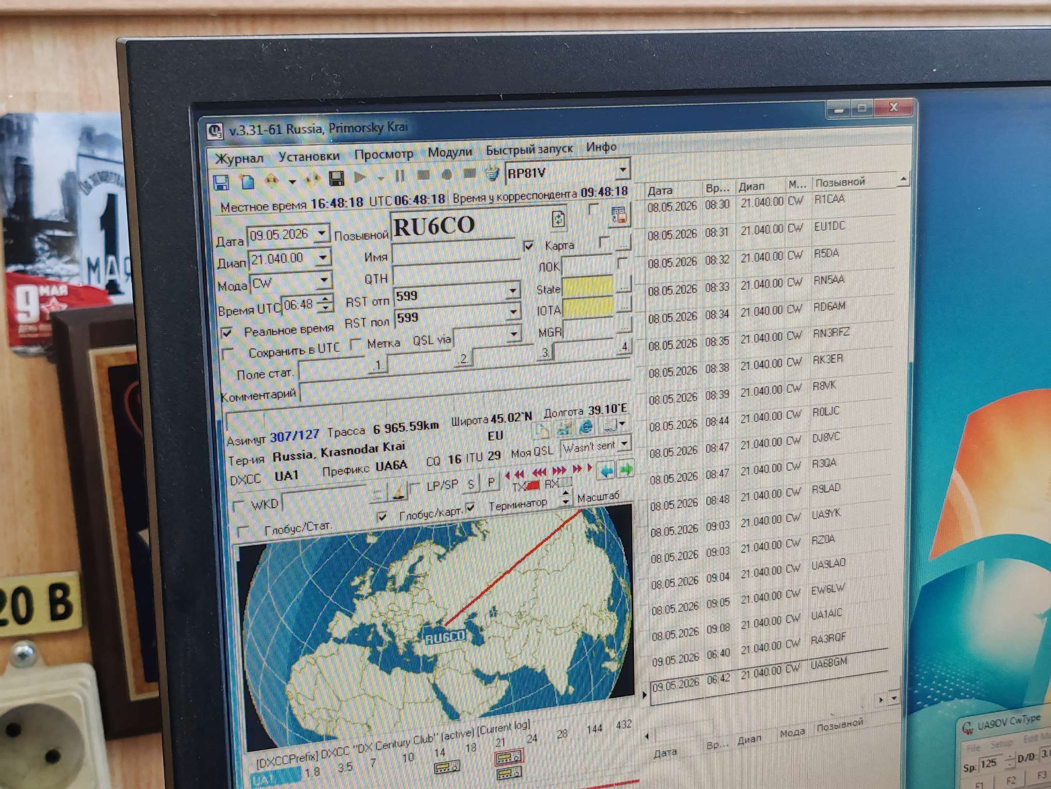
Task: Click the refresh document icon near callsign
Action: 558,219
